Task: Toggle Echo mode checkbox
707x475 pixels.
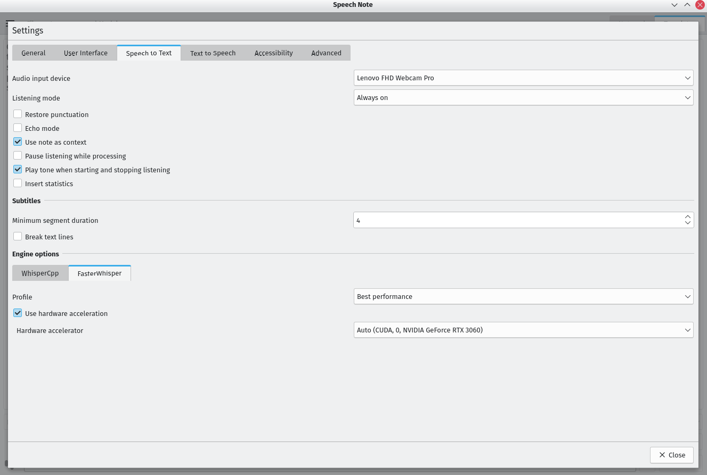Action: tap(18, 128)
